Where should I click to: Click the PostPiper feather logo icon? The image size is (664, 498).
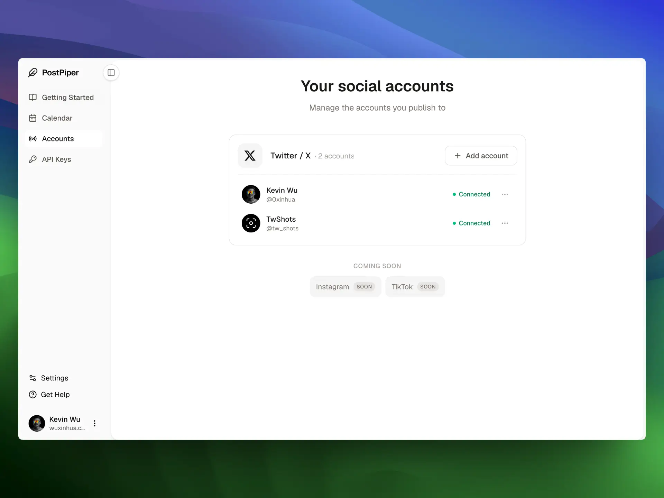[x=33, y=73]
